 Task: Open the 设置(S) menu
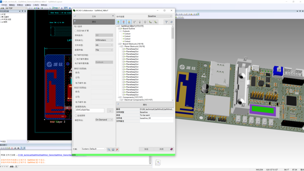point(28,5)
